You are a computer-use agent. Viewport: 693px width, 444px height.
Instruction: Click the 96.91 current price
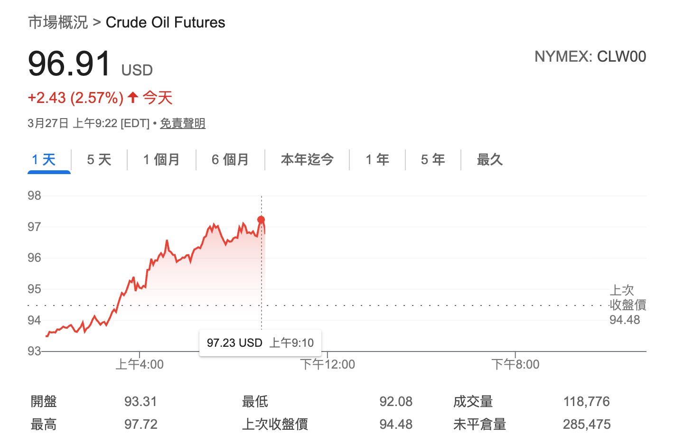(69, 64)
